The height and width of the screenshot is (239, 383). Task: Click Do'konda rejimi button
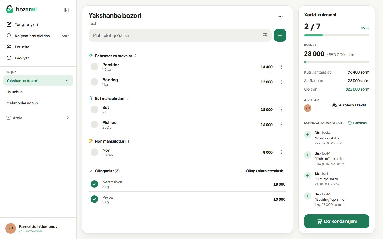337,221
